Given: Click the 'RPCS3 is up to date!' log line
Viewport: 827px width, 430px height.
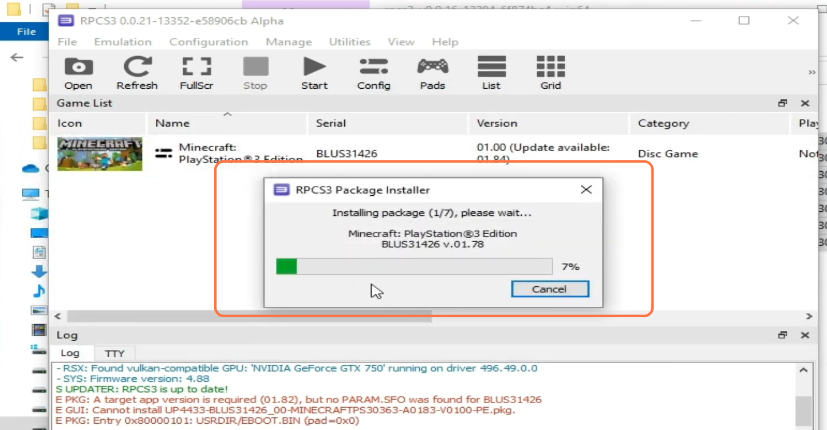Looking at the screenshot, I should coord(142,389).
